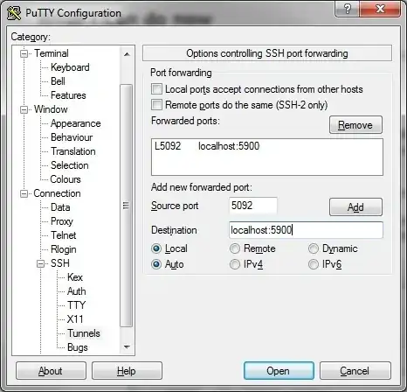Collapse the SSH tree node
The image size is (407, 392).
click(x=41, y=263)
